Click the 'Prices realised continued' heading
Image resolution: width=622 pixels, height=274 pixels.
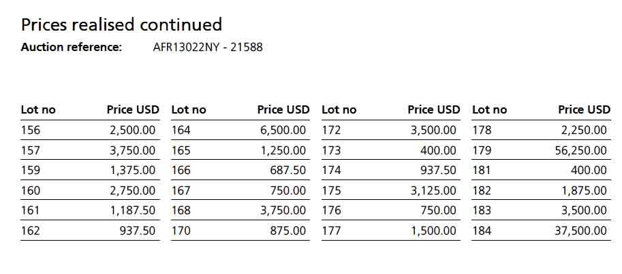pyautogui.click(x=121, y=24)
